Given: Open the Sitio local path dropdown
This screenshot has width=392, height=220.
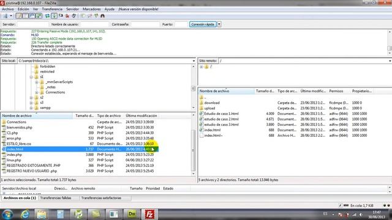Looking at the screenshot, I should [x=194, y=61].
